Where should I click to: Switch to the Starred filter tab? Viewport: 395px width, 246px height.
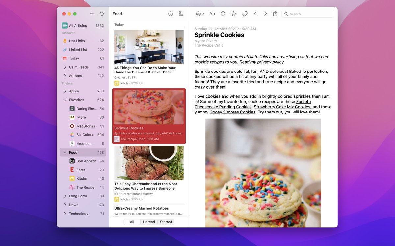coord(166,222)
